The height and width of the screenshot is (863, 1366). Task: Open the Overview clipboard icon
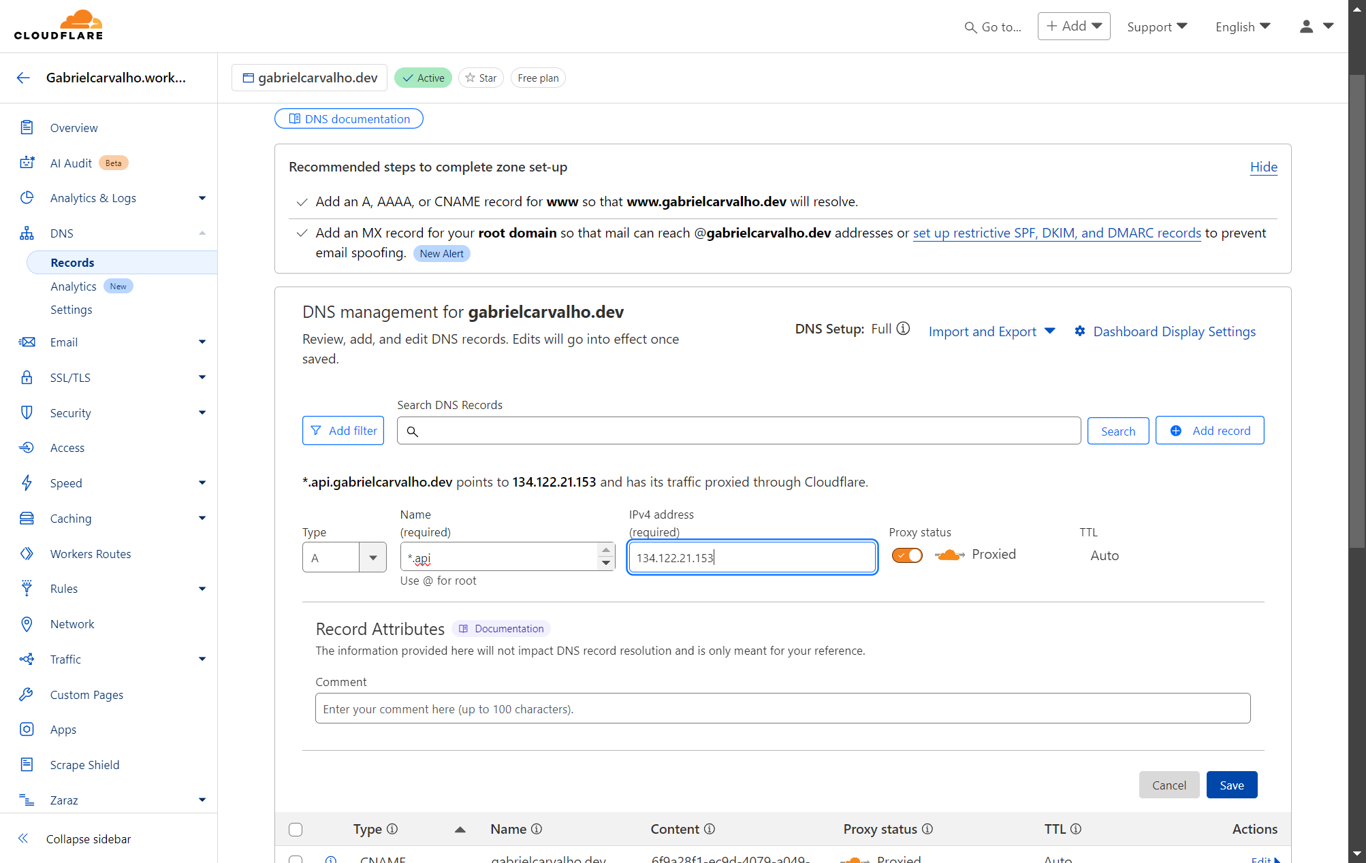click(27, 127)
